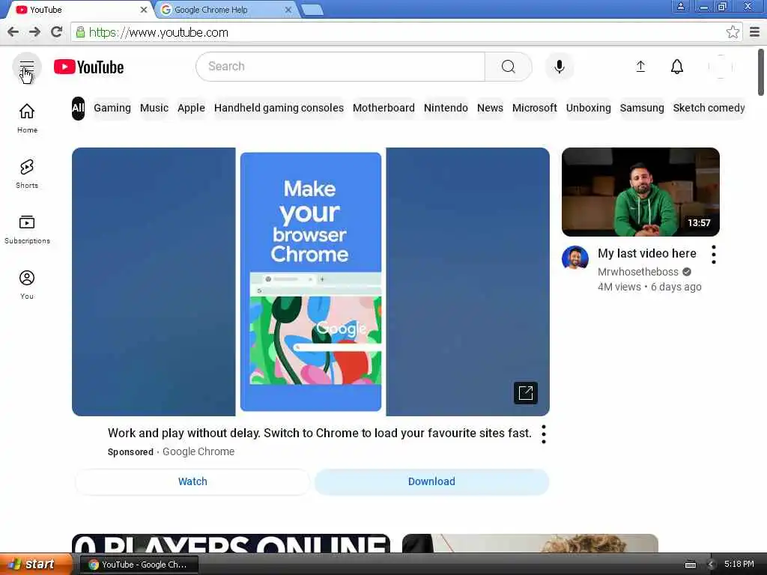Select the Microsoft filter chip
The image size is (767, 575).
[535, 108]
